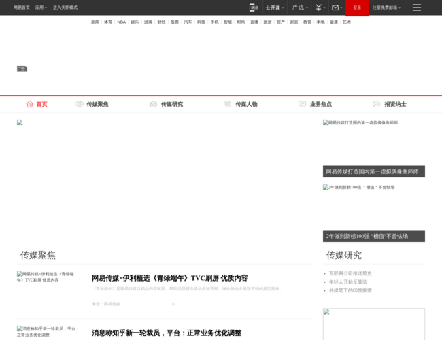Open the NBA channel link
The width and height of the screenshot is (442, 340).
point(122,22)
